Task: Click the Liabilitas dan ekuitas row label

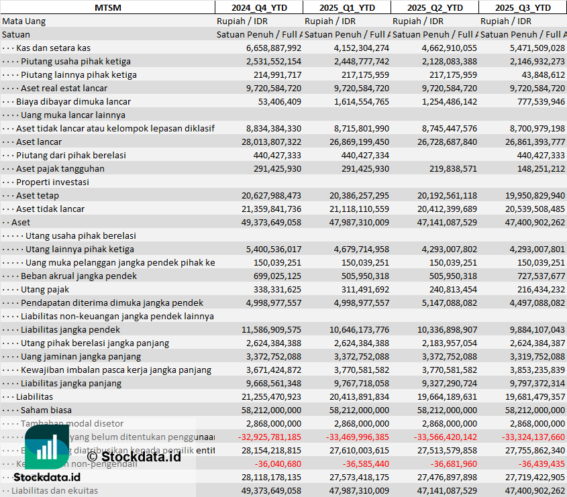Action: point(54,490)
